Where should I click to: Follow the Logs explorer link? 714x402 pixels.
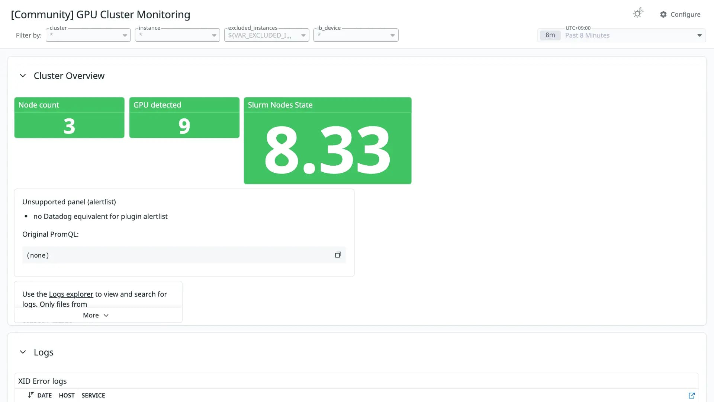coord(71,294)
